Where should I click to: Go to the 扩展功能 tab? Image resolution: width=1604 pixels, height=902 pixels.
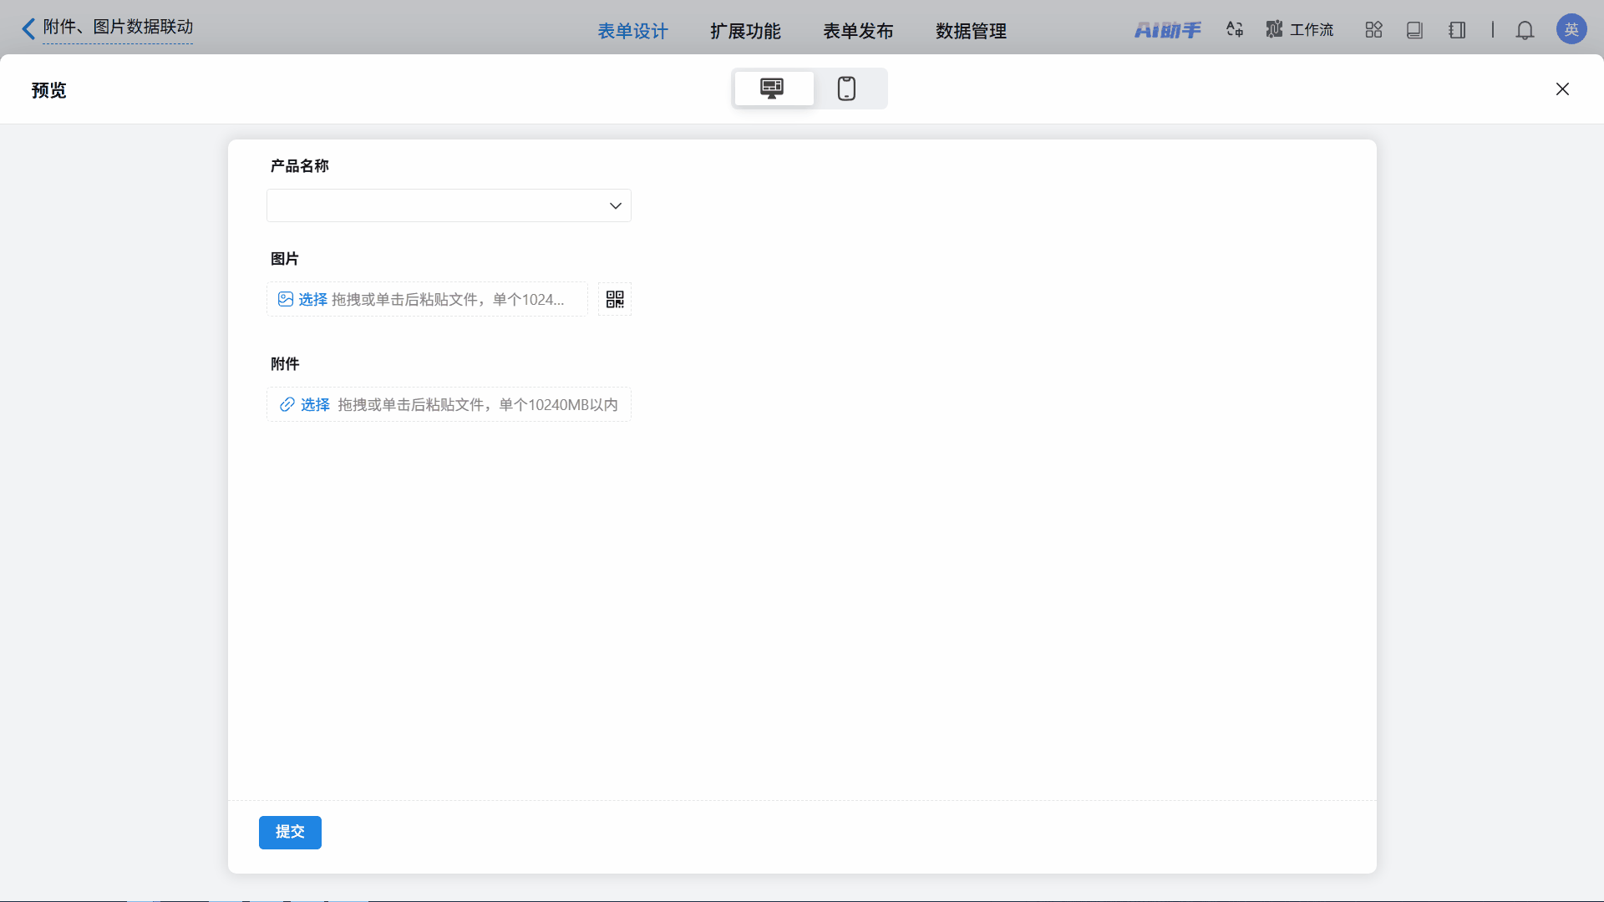tap(745, 31)
